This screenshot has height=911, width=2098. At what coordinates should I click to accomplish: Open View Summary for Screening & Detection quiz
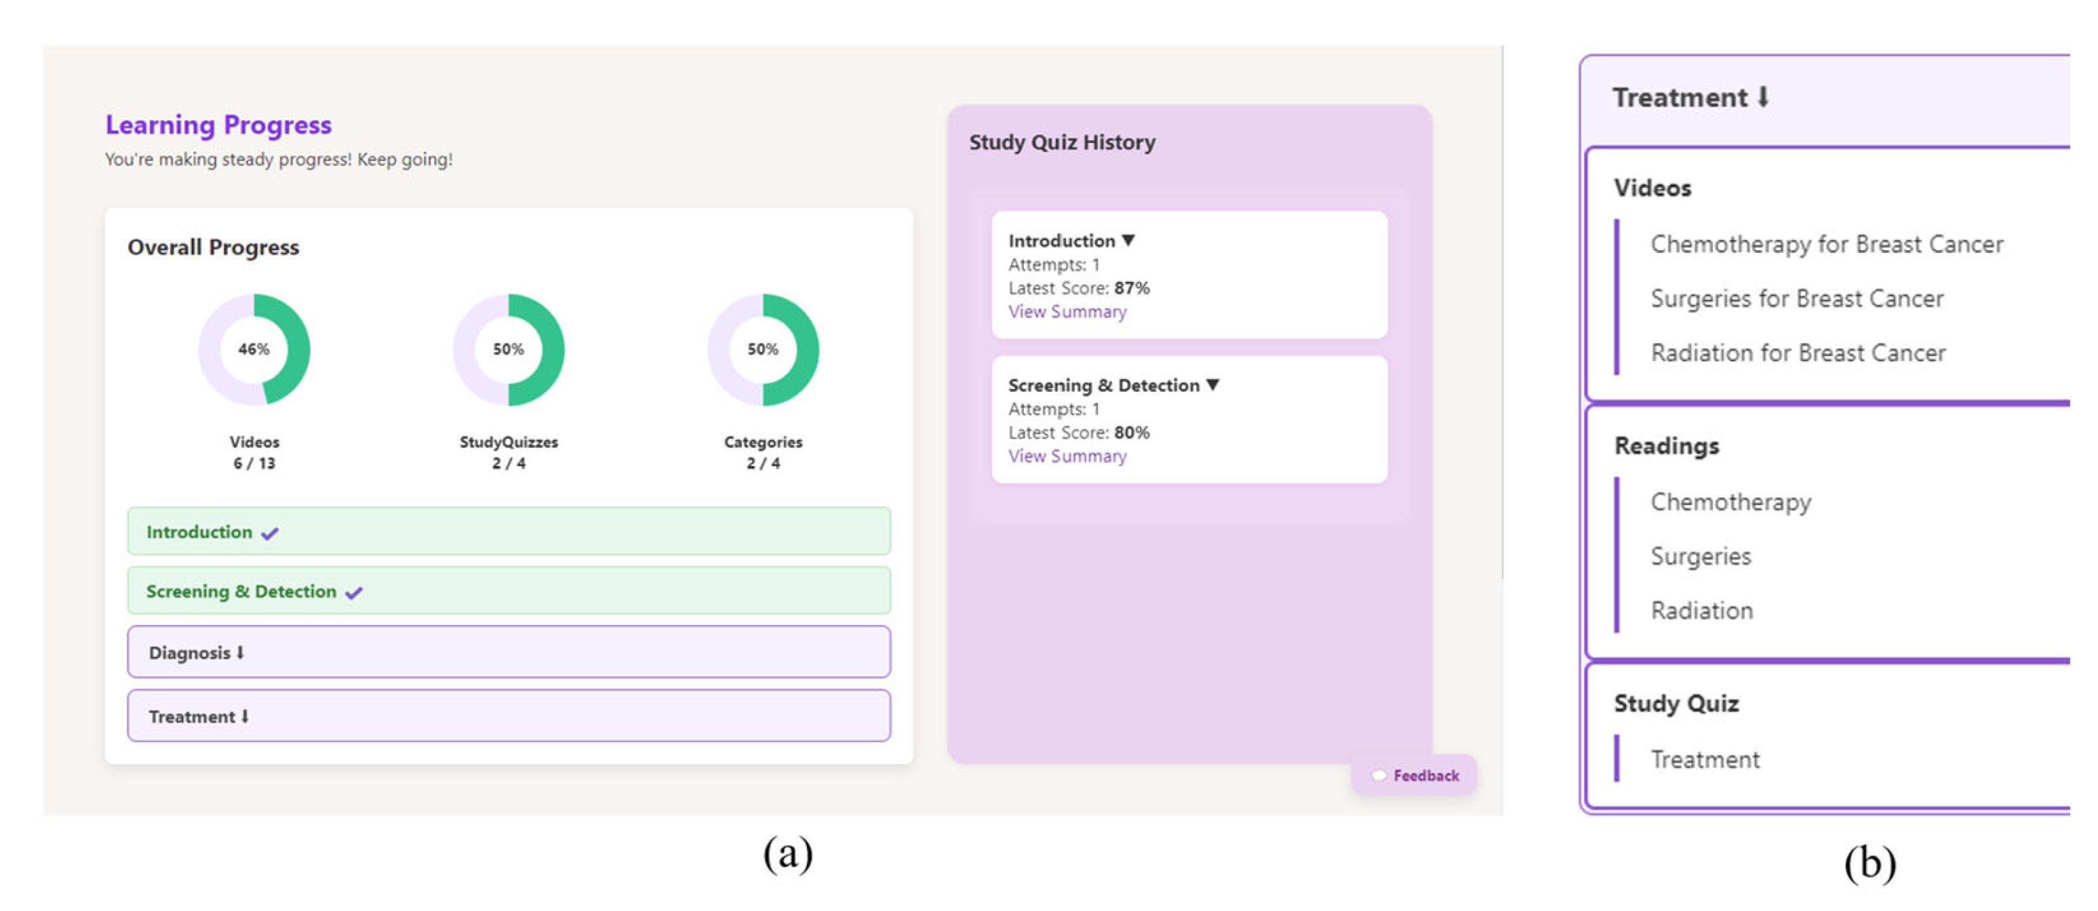click(1067, 456)
